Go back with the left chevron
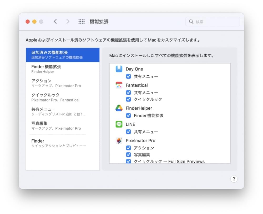The height and width of the screenshot is (214, 263). tap(55, 22)
